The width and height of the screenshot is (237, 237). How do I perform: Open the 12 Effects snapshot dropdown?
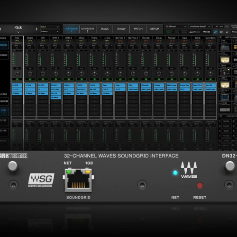176,27
